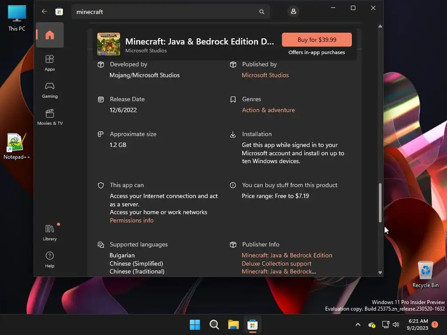447x335 pixels.
Task: Click the Approximate size icon
Action: (x=101, y=134)
